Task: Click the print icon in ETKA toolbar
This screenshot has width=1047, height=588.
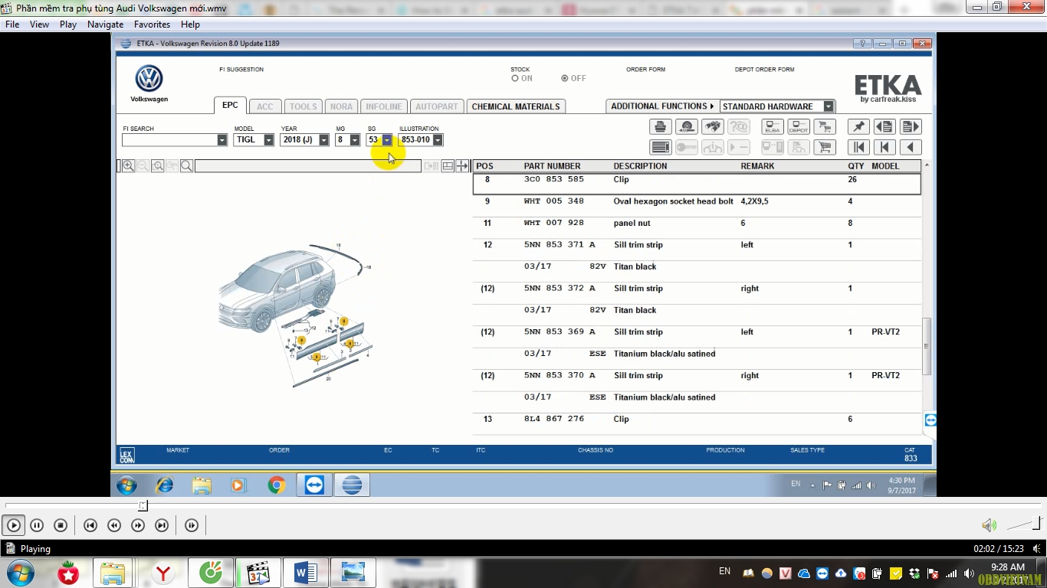Action: click(661, 127)
